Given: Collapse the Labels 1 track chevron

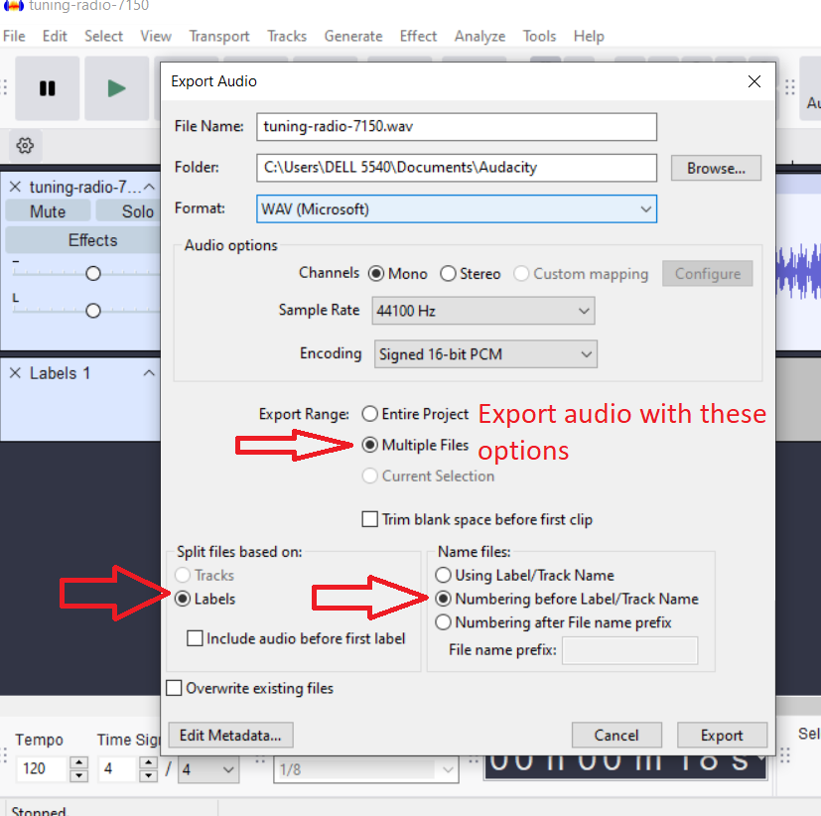Looking at the screenshot, I should (149, 372).
